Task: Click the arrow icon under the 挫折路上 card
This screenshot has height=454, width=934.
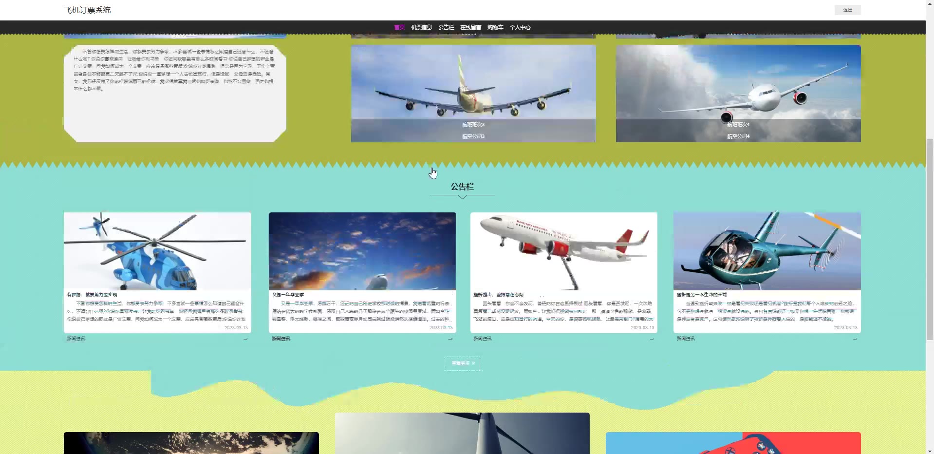Action: pyautogui.click(x=652, y=339)
